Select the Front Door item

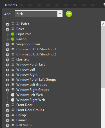pyautogui.click(x=24, y=105)
